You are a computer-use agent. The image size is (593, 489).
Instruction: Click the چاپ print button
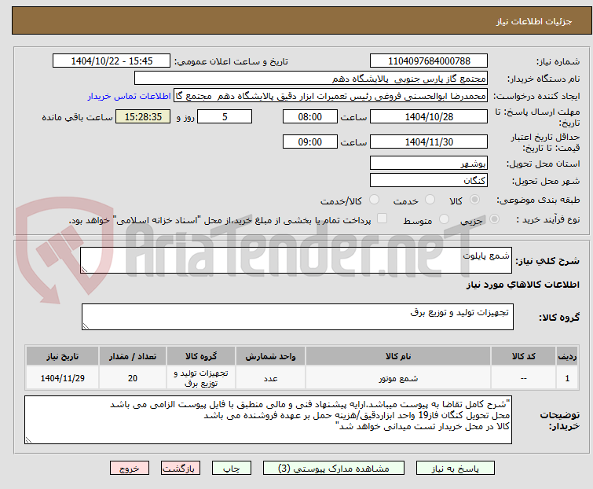(x=232, y=469)
